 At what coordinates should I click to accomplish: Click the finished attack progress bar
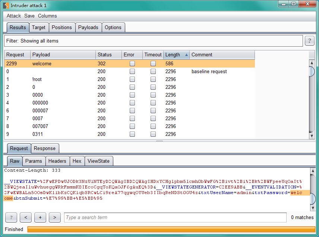click(171, 229)
